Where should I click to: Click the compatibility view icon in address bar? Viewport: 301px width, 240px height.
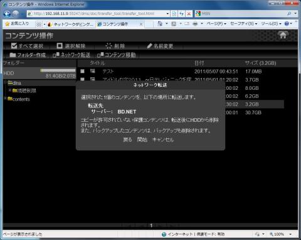[x=174, y=14]
